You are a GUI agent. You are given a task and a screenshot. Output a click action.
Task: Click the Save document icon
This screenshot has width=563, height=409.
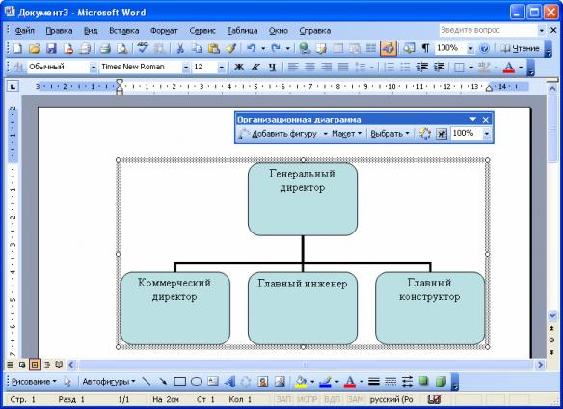tap(51, 48)
